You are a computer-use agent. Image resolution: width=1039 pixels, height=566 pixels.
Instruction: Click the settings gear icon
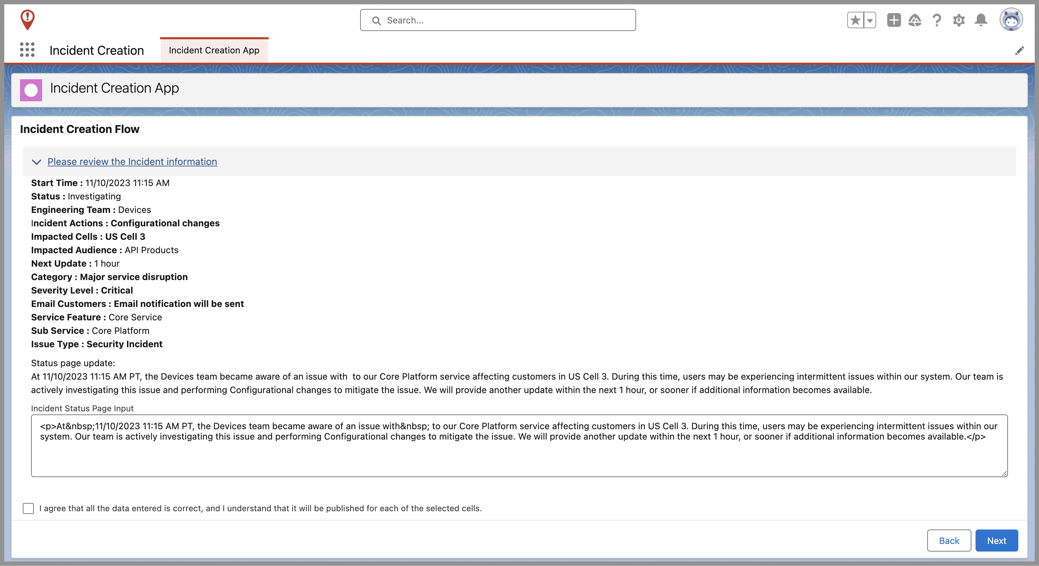[x=958, y=20]
